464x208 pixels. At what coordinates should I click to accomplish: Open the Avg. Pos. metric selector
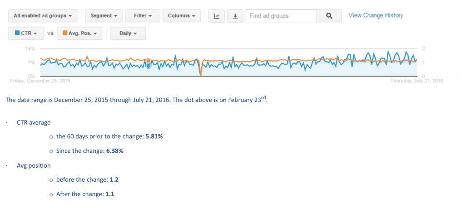click(79, 34)
